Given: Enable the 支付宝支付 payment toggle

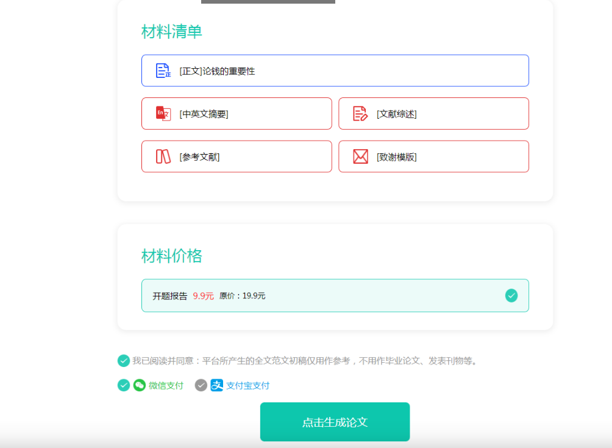Looking at the screenshot, I should [201, 385].
